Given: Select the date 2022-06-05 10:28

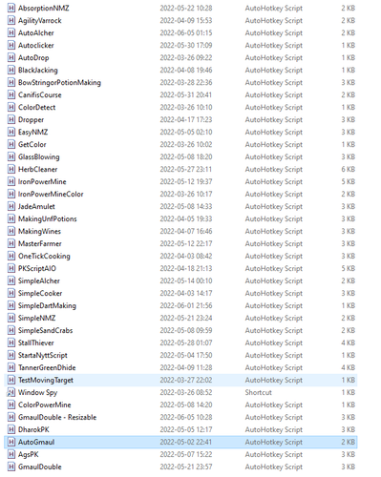Looking at the screenshot, I should (186, 417).
